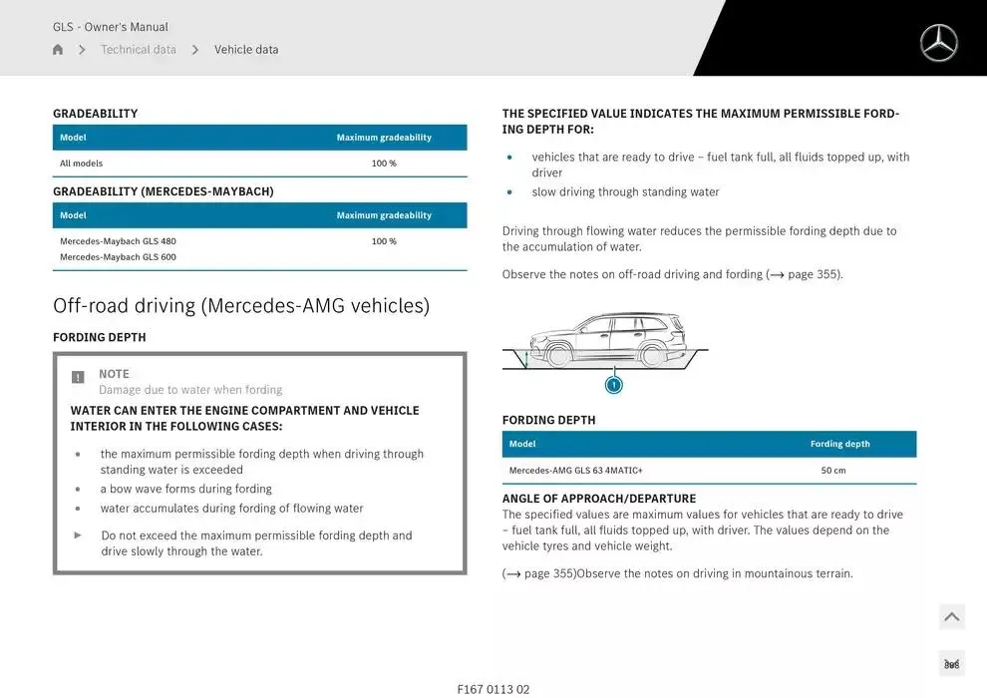Viewport: 987px width, 698px height.
Task: Click the NOTE information icon in the warning box
Action: click(78, 377)
